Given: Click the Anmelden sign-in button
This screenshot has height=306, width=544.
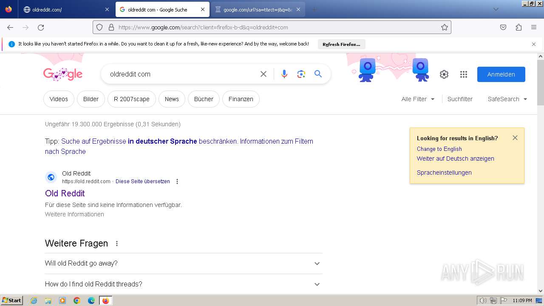Looking at the screenshot, I should pyautogui.click(x=501, y=74).
